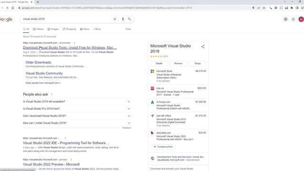
Task: Open Google quick settings gear
Action: [x=285, y=19]
